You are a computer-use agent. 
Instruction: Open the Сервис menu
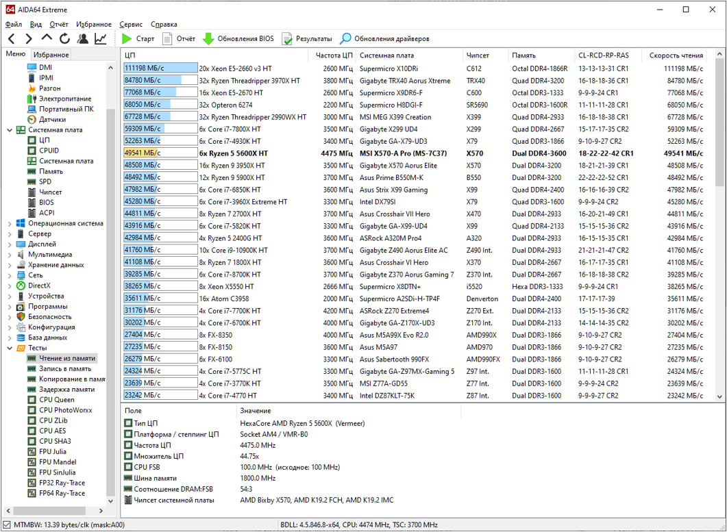[131, 25]
